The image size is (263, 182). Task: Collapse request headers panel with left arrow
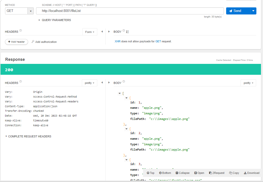click(102, 31)
